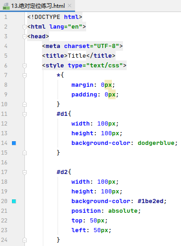Click the fold end marker on line 15
181x246 pixels.
point(24,153)
